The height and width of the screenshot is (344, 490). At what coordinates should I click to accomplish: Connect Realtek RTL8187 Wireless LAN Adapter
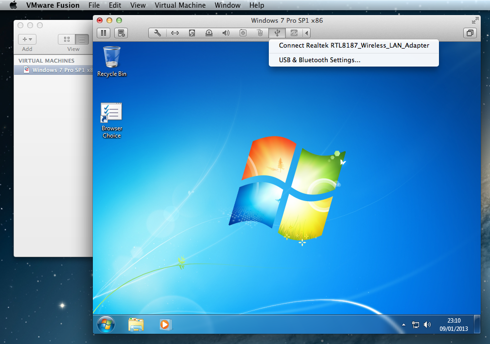coord(354,46)
